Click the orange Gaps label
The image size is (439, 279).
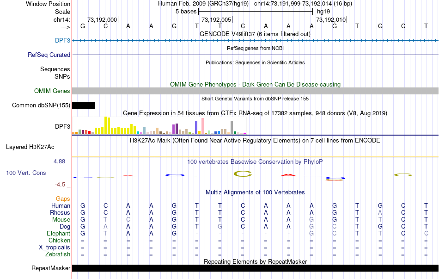coord(63,199)
